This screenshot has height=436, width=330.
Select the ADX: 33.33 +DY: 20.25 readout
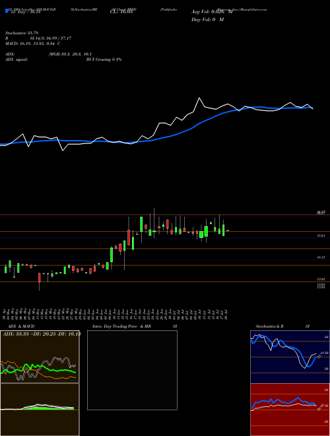click(x=41, y=334)
